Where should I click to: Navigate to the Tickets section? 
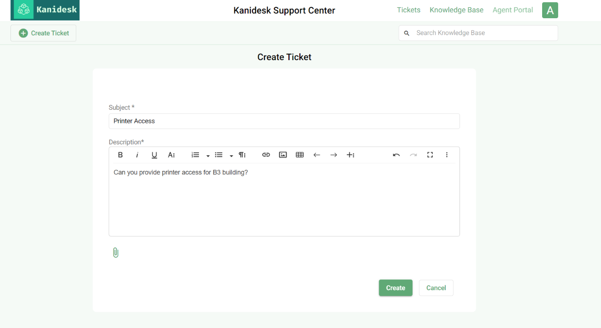click(x=408, y=10)
